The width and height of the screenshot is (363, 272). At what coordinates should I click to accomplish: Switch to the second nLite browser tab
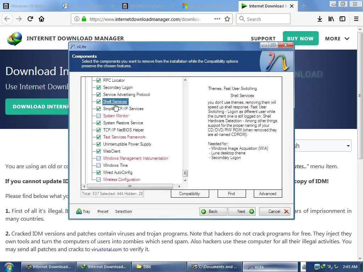tap(88, 6)
